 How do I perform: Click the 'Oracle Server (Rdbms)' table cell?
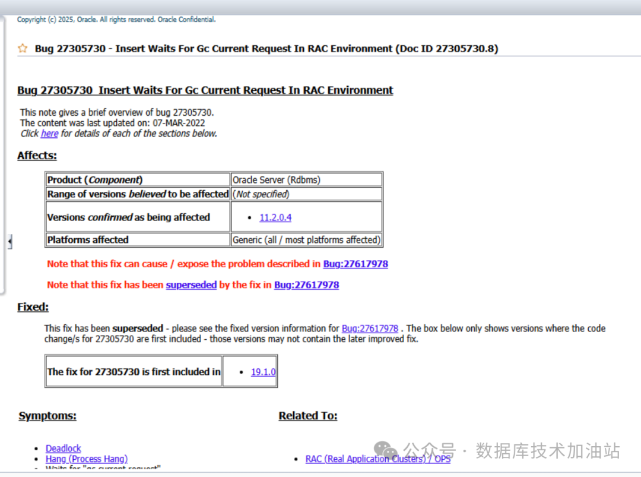tap(306, 179)
